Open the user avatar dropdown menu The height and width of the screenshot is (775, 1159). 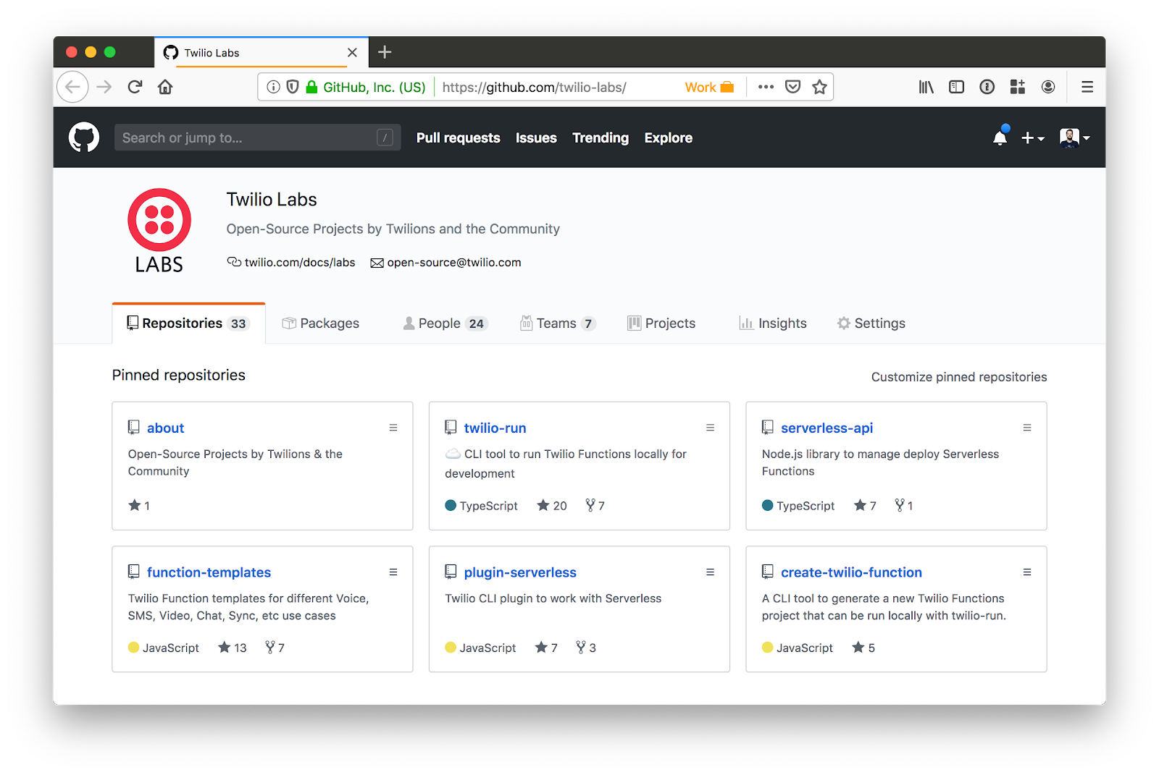pyautogui.click(x=1074, y=137)
